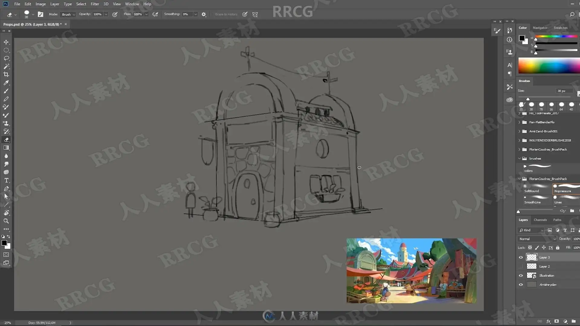Select the Hand tool
The image size is (580, 326).
pyautogui.click(x=6, y=213)
